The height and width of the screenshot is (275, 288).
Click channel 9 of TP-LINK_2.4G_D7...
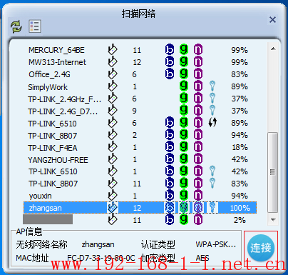click(135, 111)
